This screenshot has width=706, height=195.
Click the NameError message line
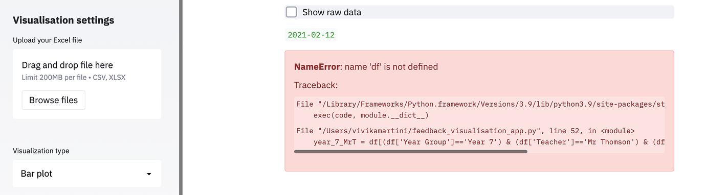(x=366, y=66)
